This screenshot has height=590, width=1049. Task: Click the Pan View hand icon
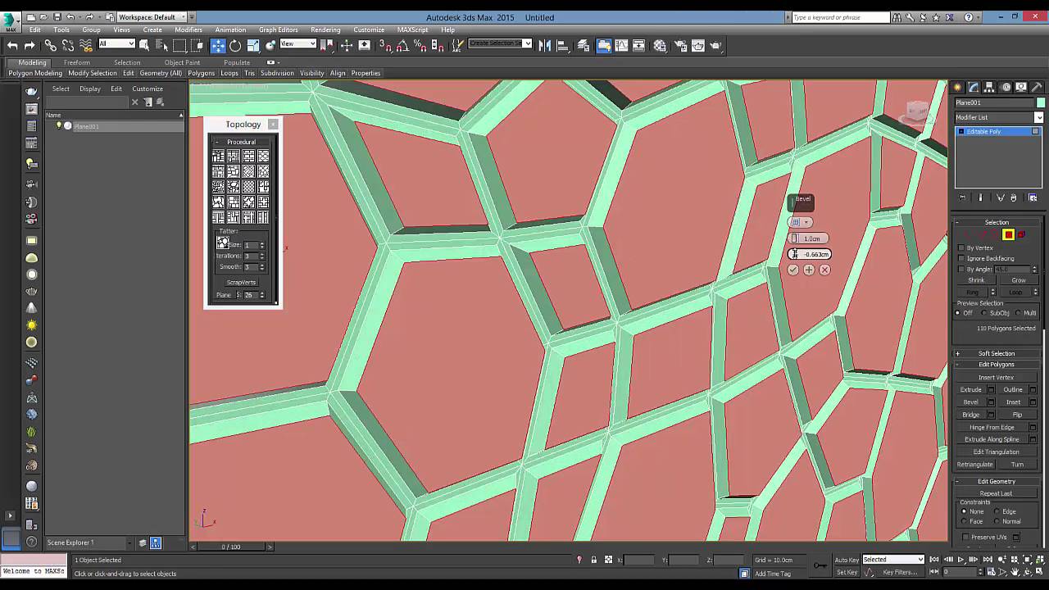tap(1015, 572)
